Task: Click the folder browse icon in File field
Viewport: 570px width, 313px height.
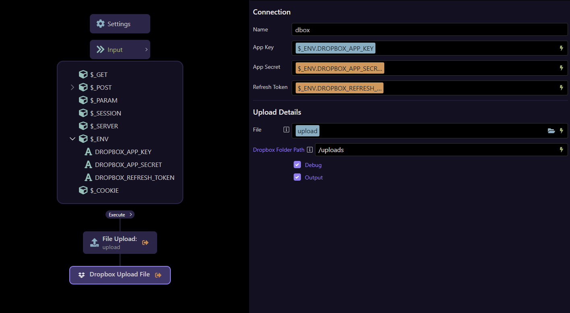Action: [551, 131]
